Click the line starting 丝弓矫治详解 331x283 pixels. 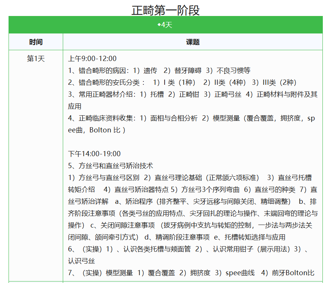(x=192, y=202)
